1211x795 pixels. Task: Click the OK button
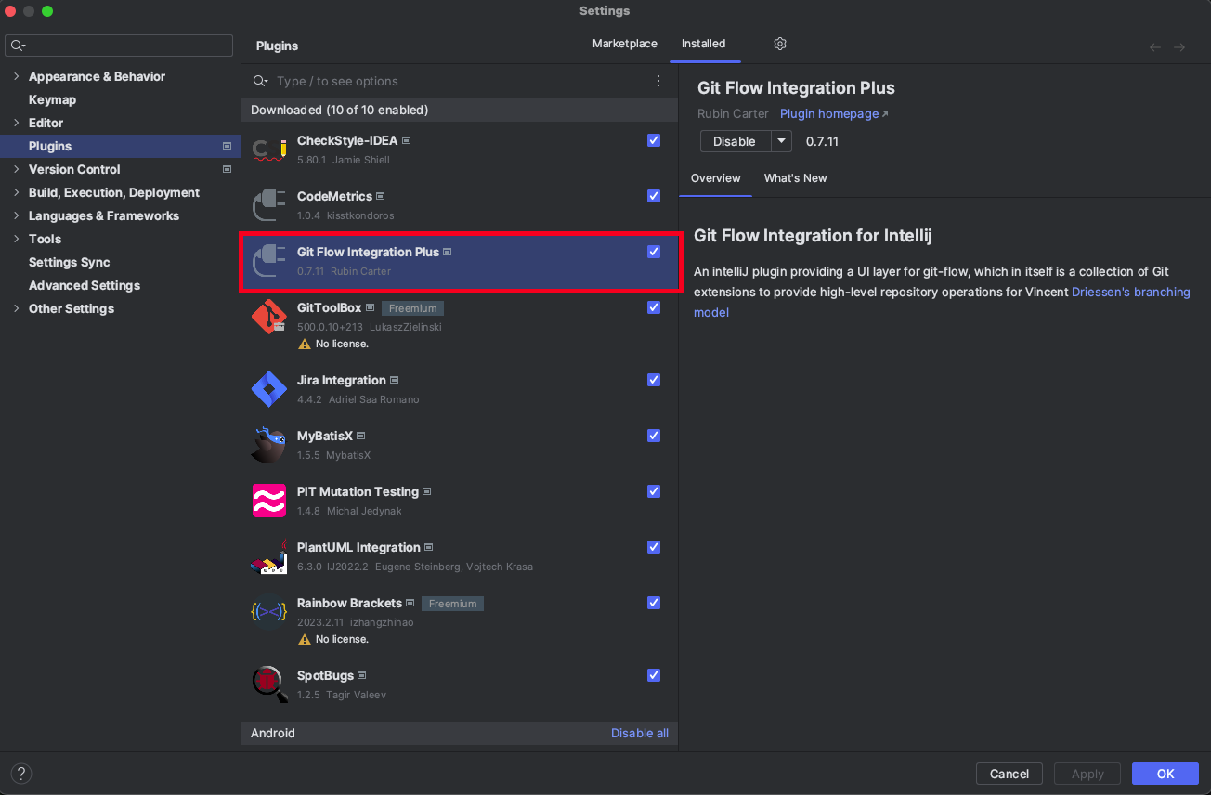(1165, 774)
